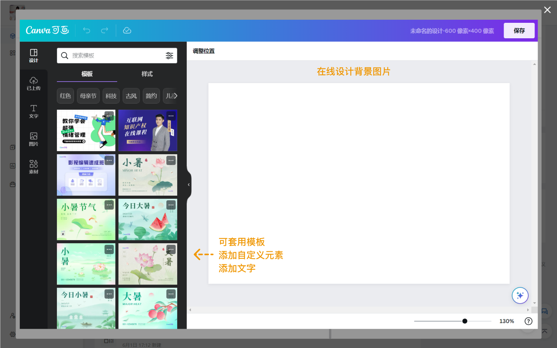This screenshot has height=348, width=557.
Task: Open more options on the vertical green 小暑 pond template
Action: (x=109, y=249)
